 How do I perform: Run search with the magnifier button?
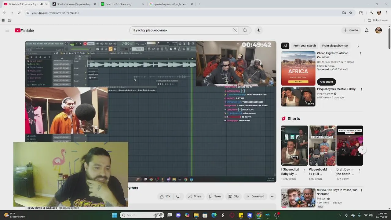245,30
